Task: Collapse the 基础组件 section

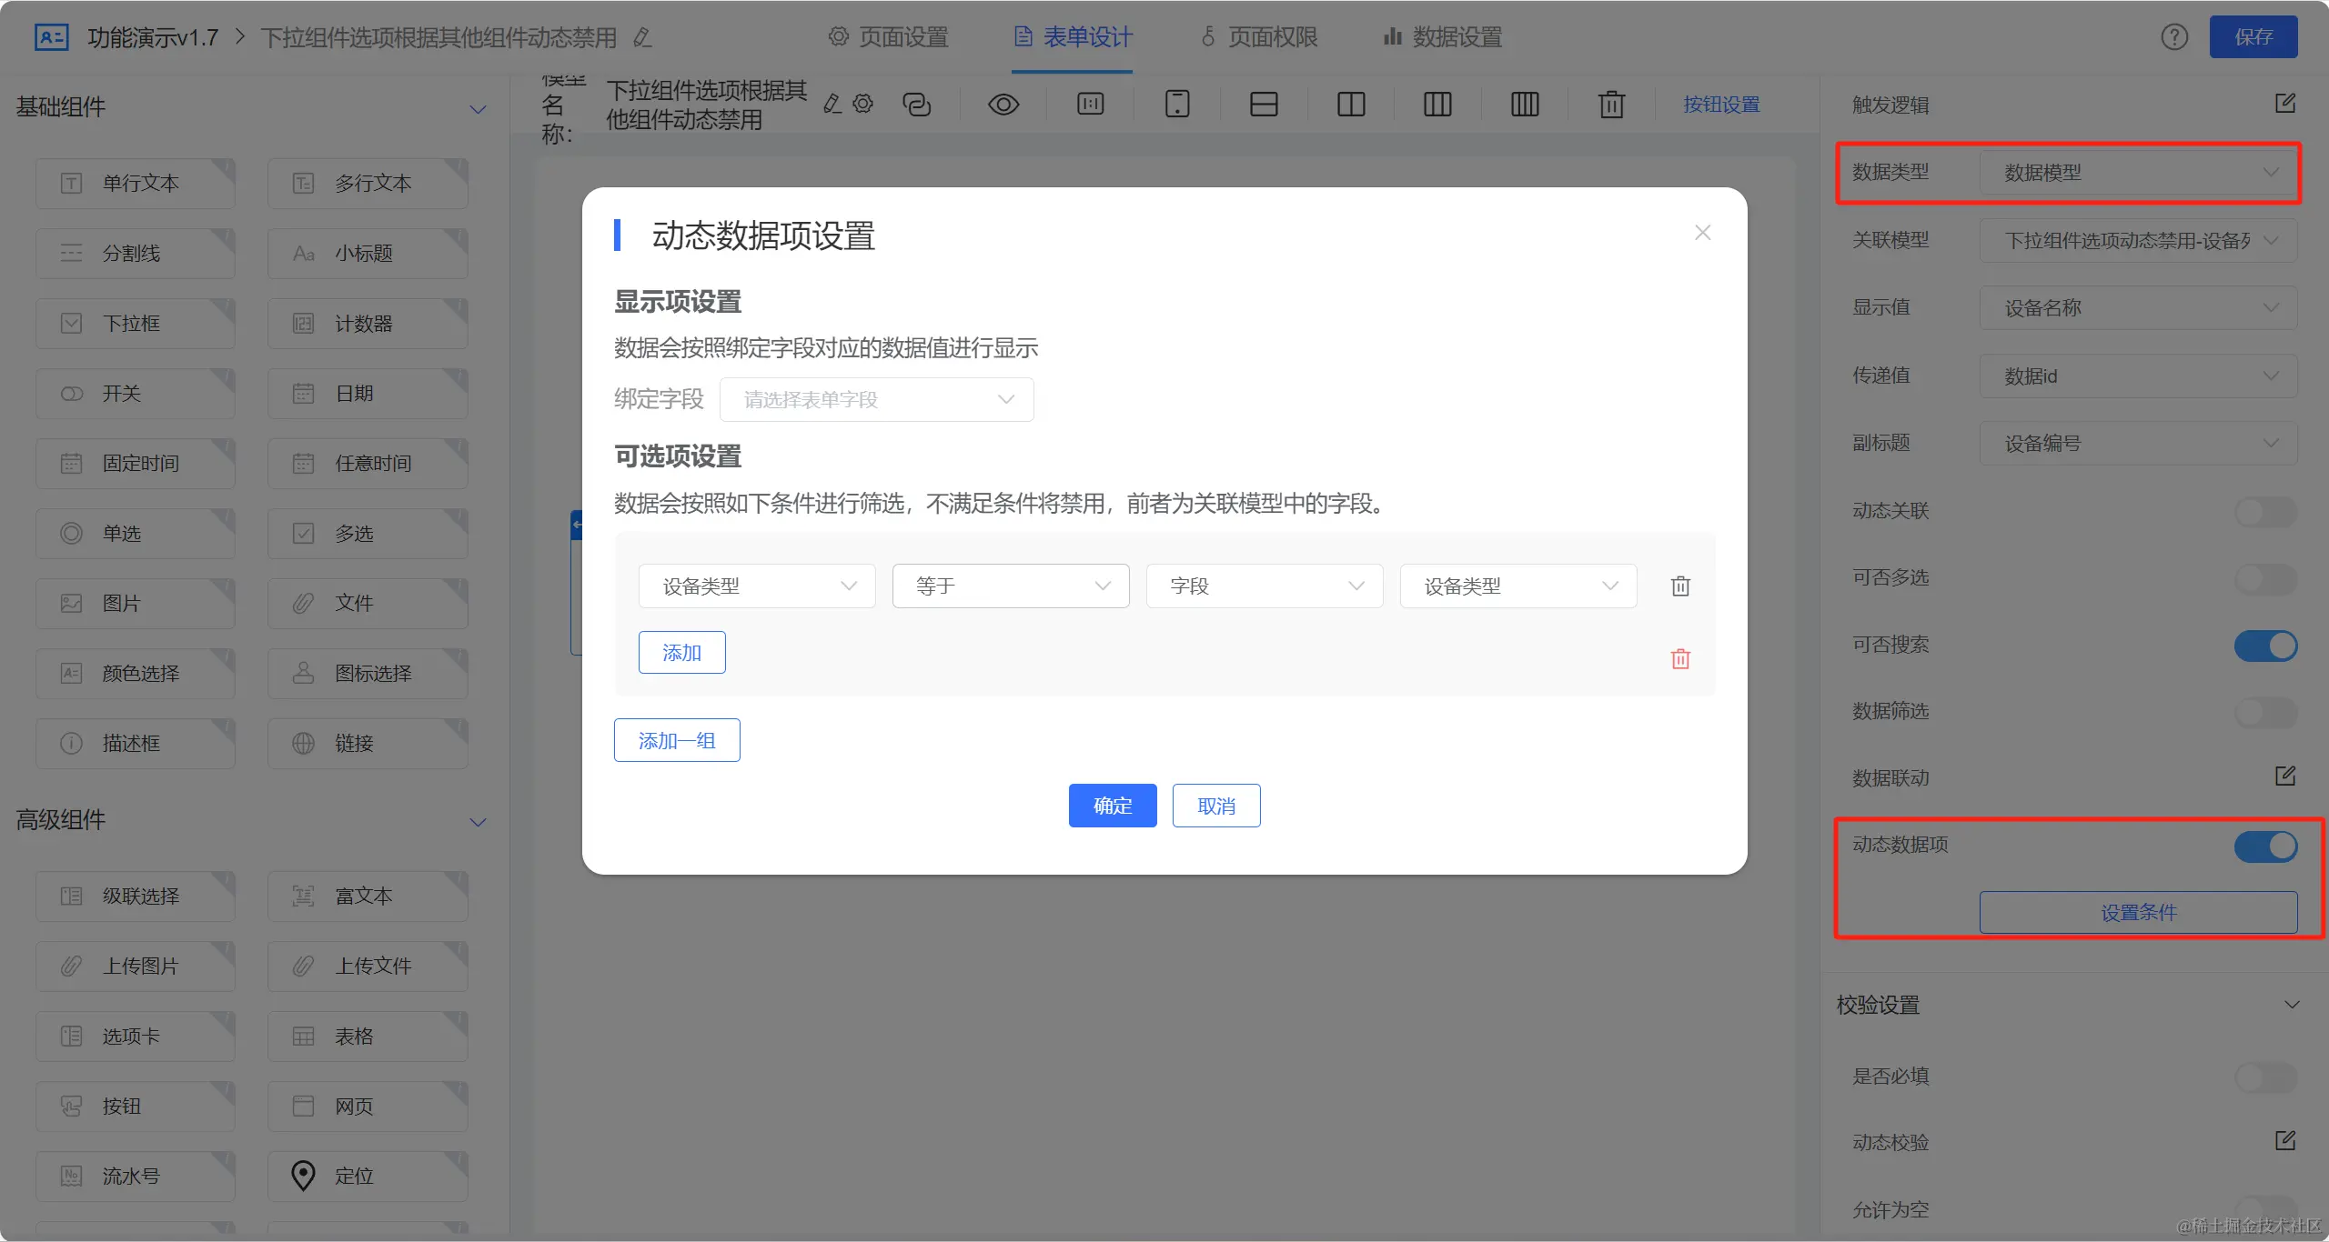Action: click(478, 109)
